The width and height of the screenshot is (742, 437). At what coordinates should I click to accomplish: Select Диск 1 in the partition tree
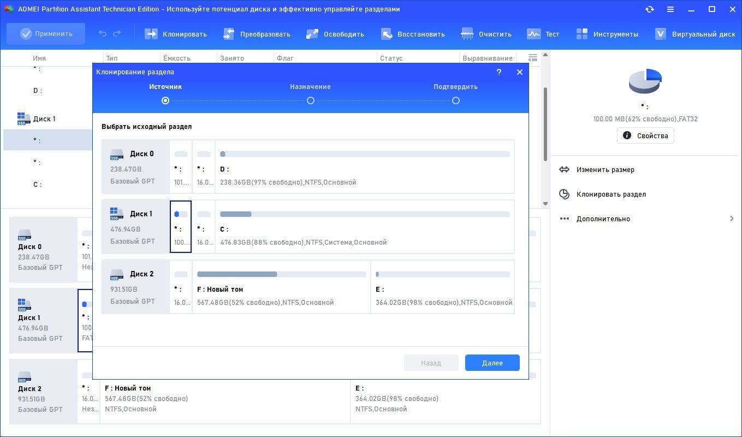44,119
